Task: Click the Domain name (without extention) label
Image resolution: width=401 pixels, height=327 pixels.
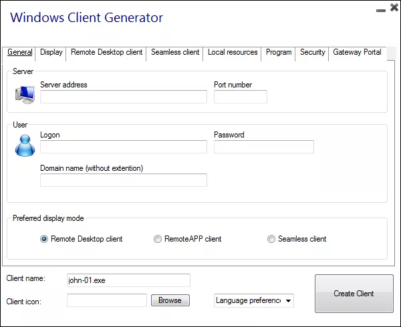Action: [x=92, y=168]
